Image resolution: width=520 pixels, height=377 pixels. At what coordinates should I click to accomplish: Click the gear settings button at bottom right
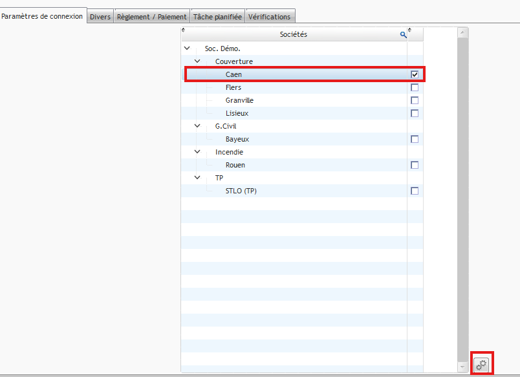[481, 365]
